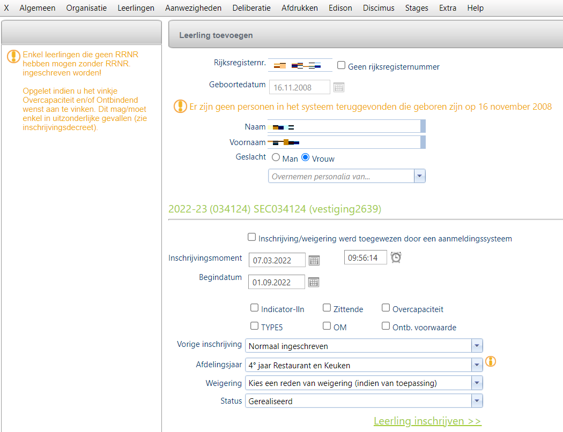The width and height of the screenshot is (563, 432).
Task: Open the Help menu
Action: pyautogui.click(x=476, y=8)
